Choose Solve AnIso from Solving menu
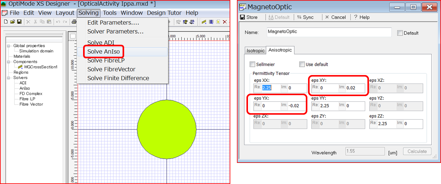The width and height of the screenshot is (441, 184). [x=104, y=52]
